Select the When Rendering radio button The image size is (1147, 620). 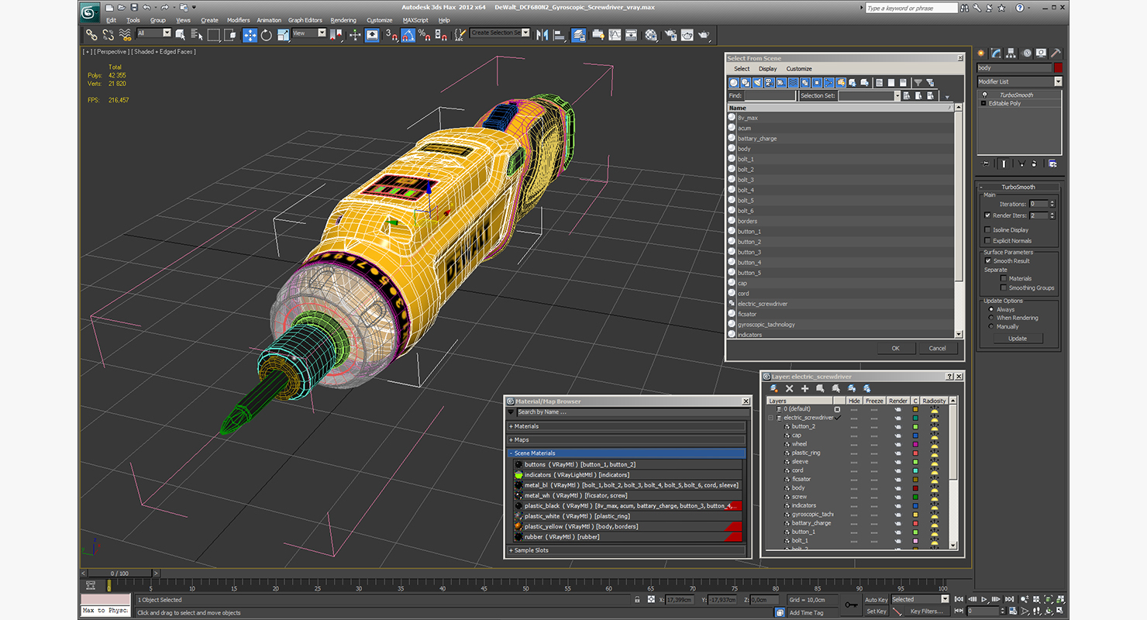991,318
